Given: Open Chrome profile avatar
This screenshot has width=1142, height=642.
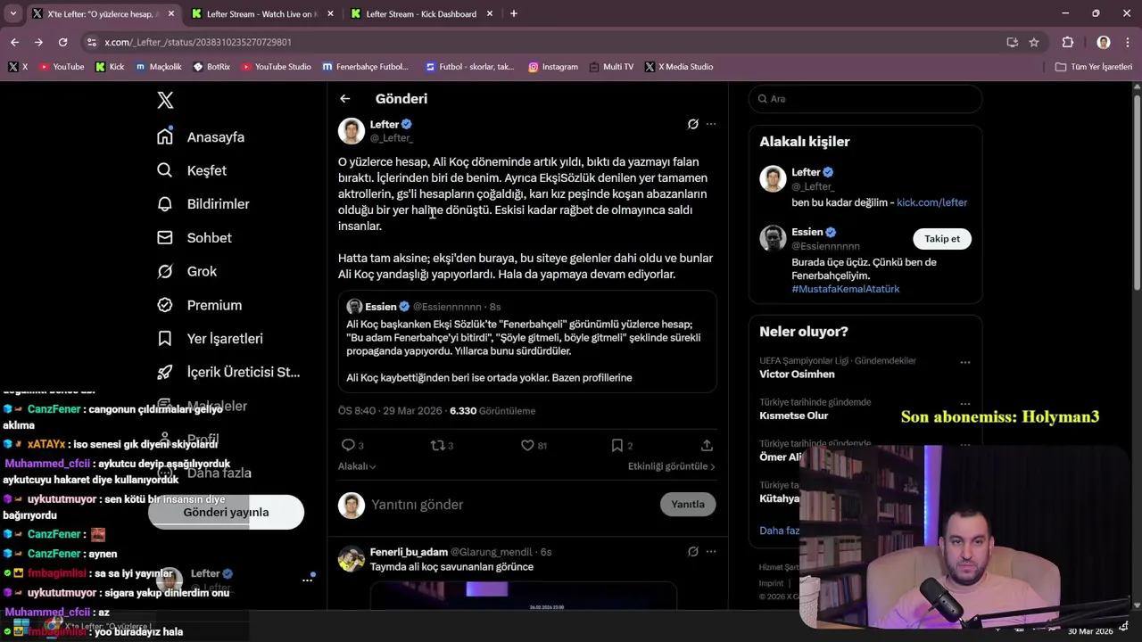Looking at the screenshot, I should (1104, 42).
